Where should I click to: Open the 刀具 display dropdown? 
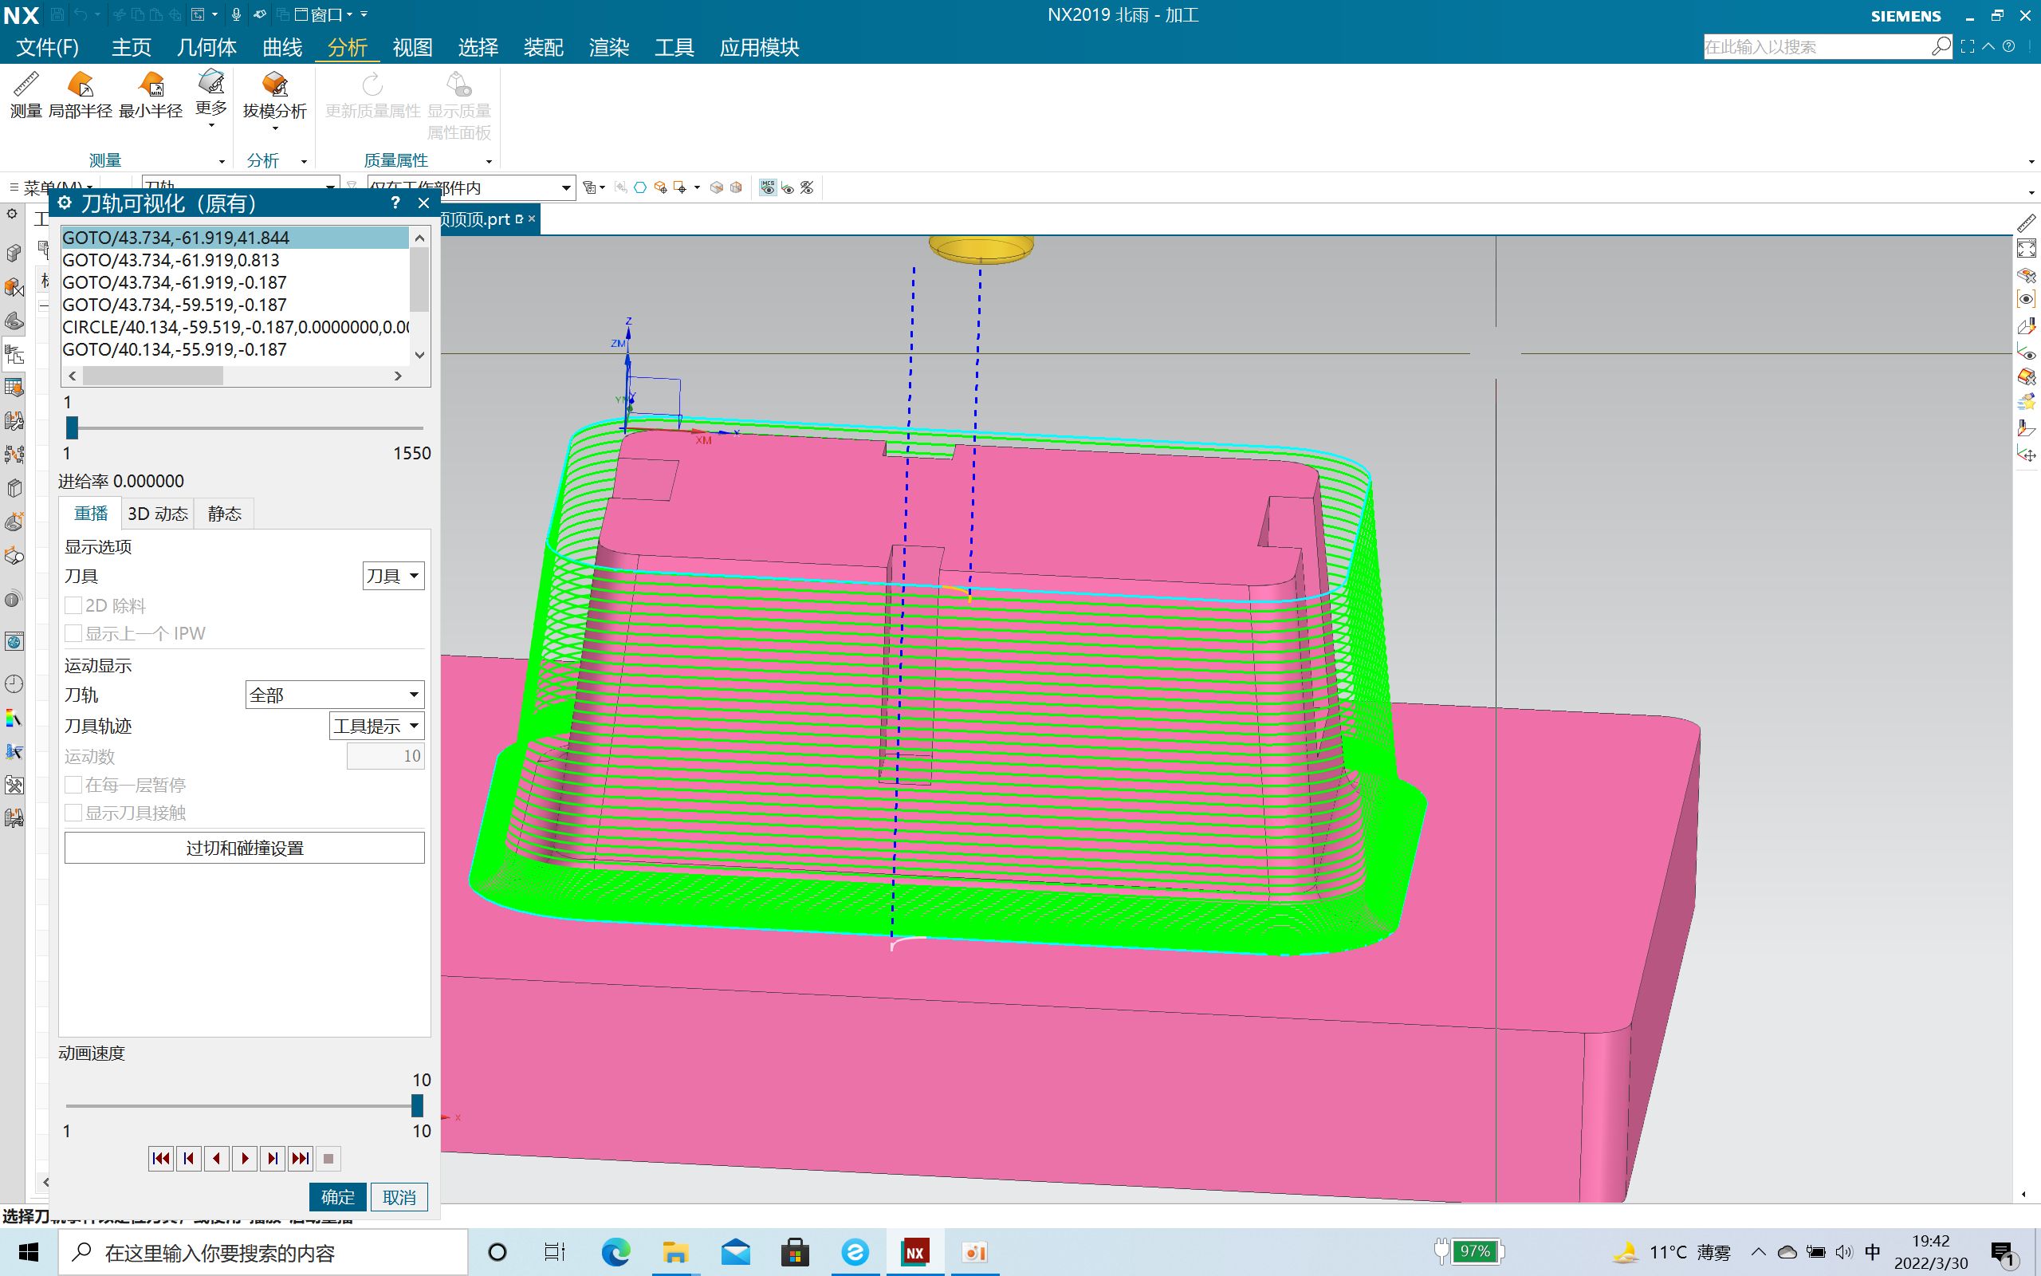[x=393, y=576]
